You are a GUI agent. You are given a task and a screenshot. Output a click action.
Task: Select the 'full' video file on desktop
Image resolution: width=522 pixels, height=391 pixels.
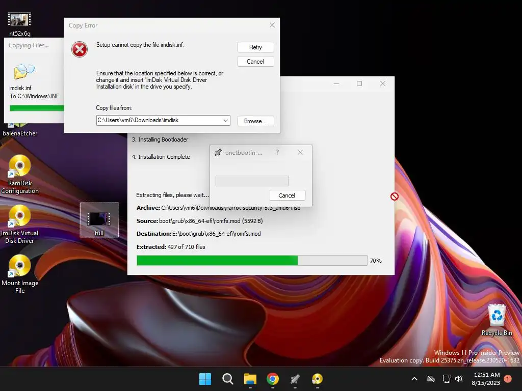click(99, 220)
